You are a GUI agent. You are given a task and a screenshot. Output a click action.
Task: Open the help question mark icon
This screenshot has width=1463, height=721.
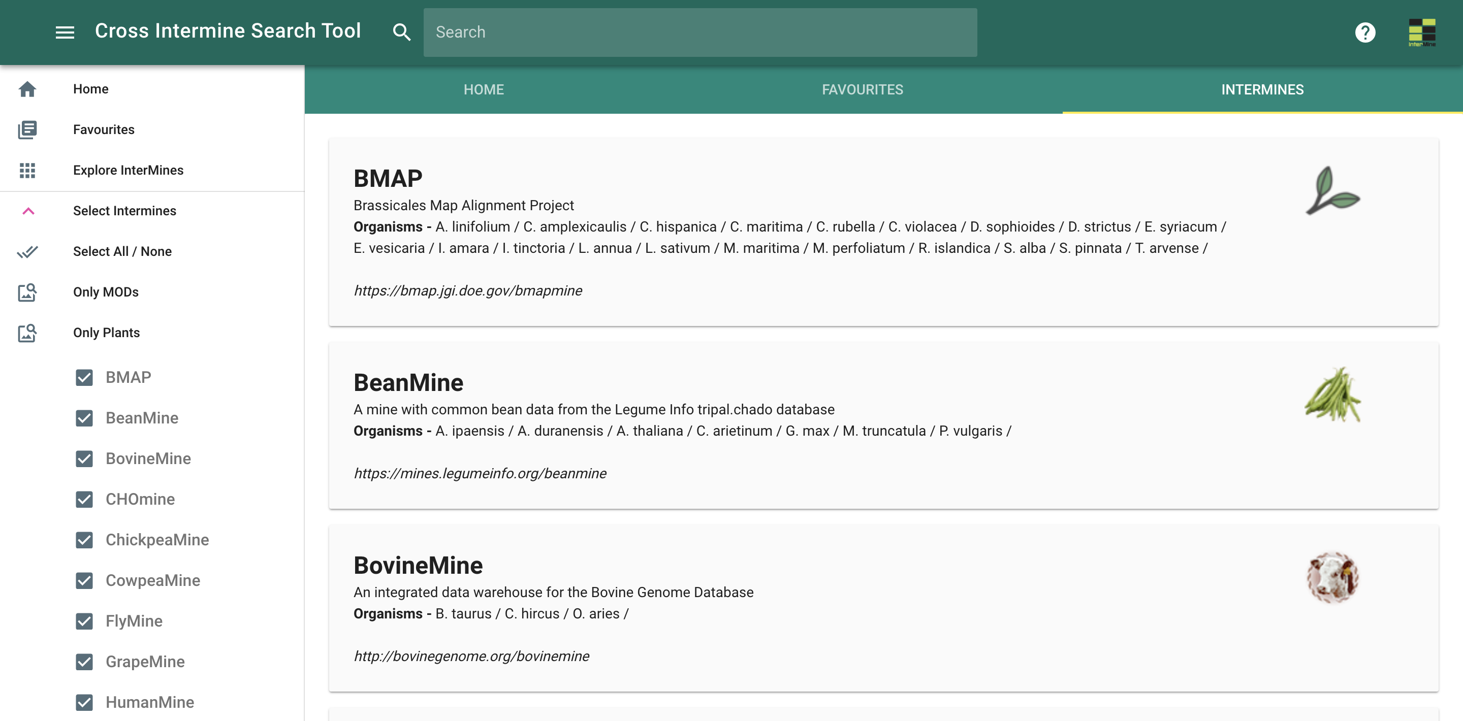click(x=1365, y=32)
